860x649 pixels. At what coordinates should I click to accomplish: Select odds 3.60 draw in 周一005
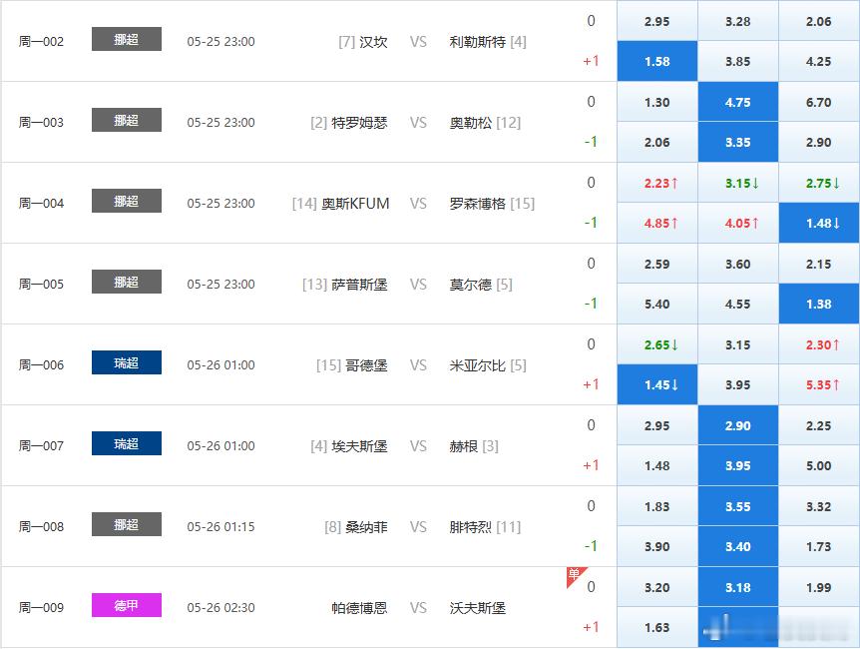coord(737,264)
